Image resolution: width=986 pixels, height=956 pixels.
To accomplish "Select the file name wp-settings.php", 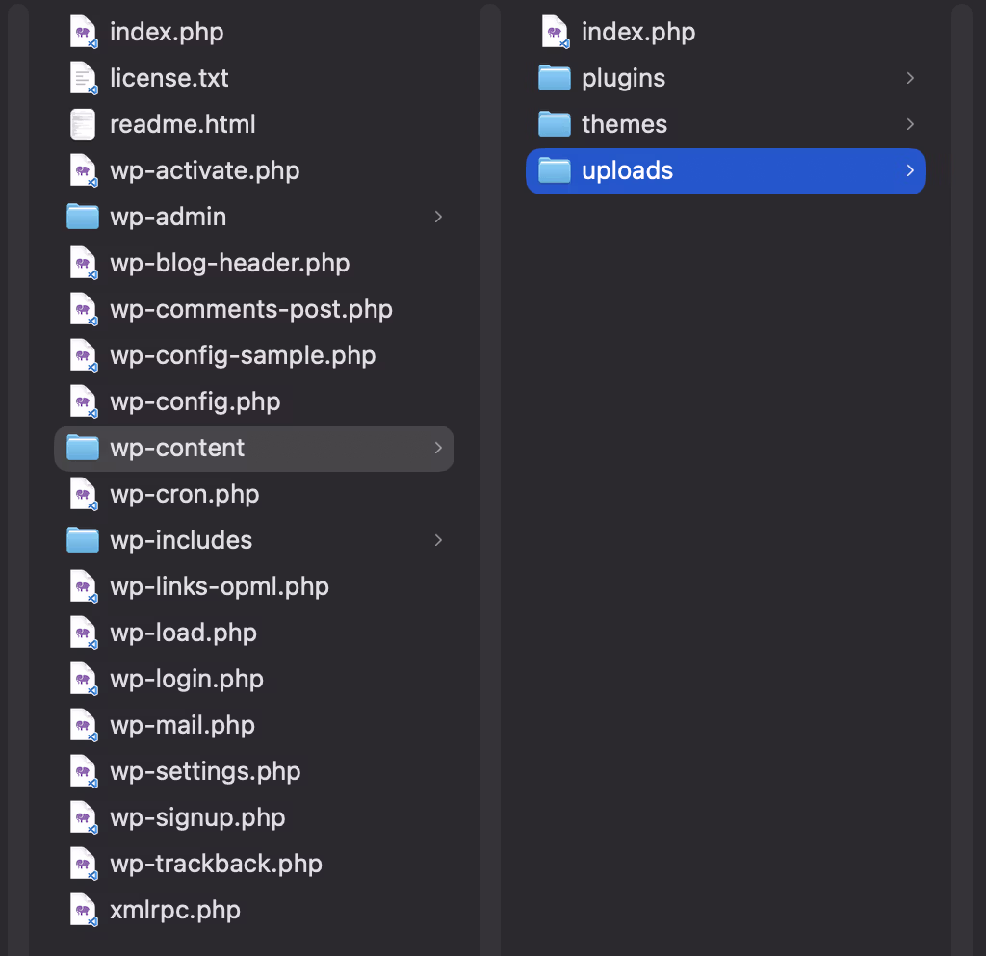I will click(x=206, y=772).
